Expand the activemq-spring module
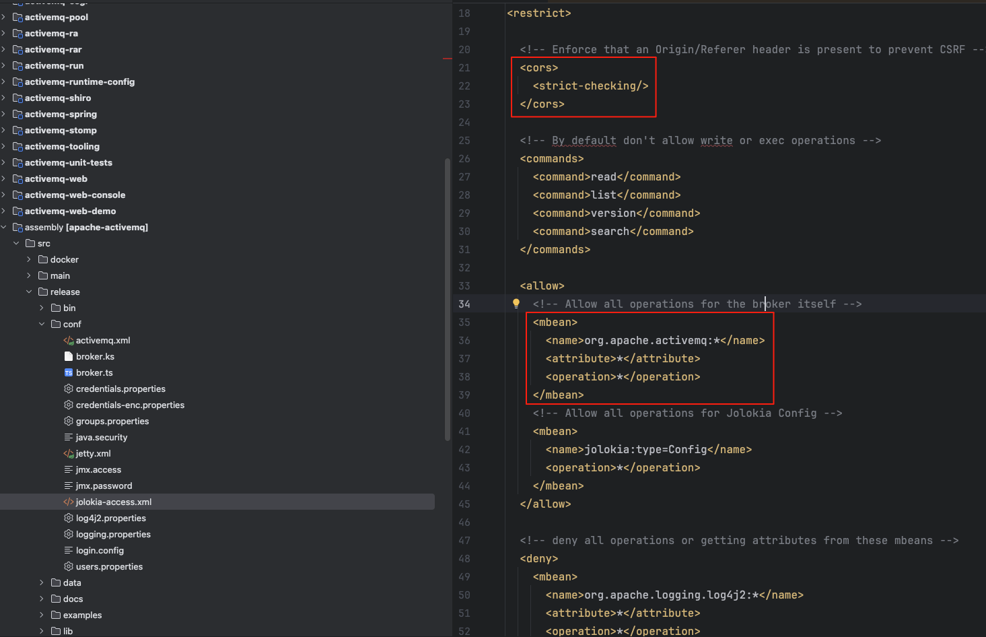 coord(4,114)
